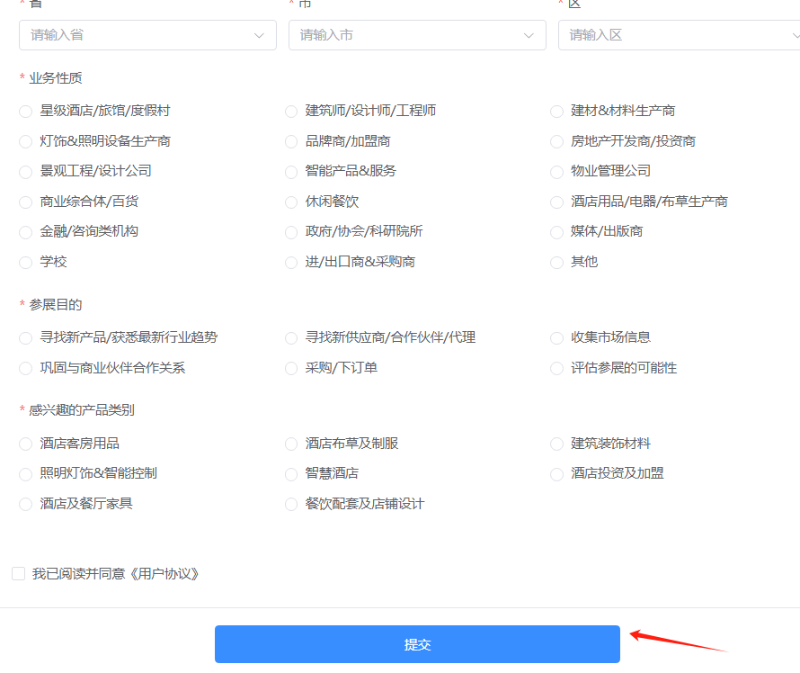Open the province (省) dropdown
Screen dimensions: 800x673
coord(147,35)
